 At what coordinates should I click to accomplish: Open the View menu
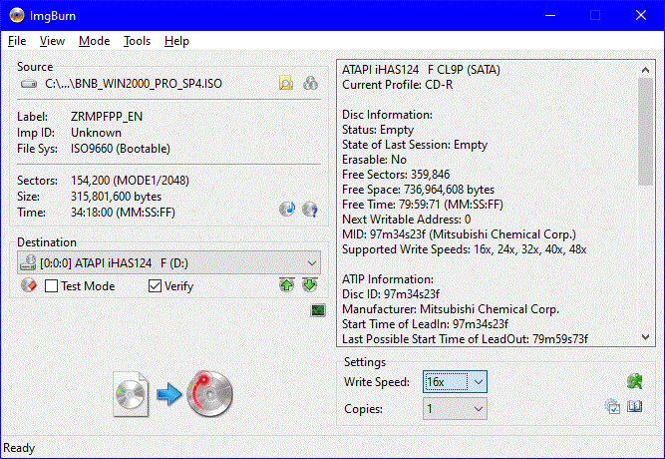point(52,41)
